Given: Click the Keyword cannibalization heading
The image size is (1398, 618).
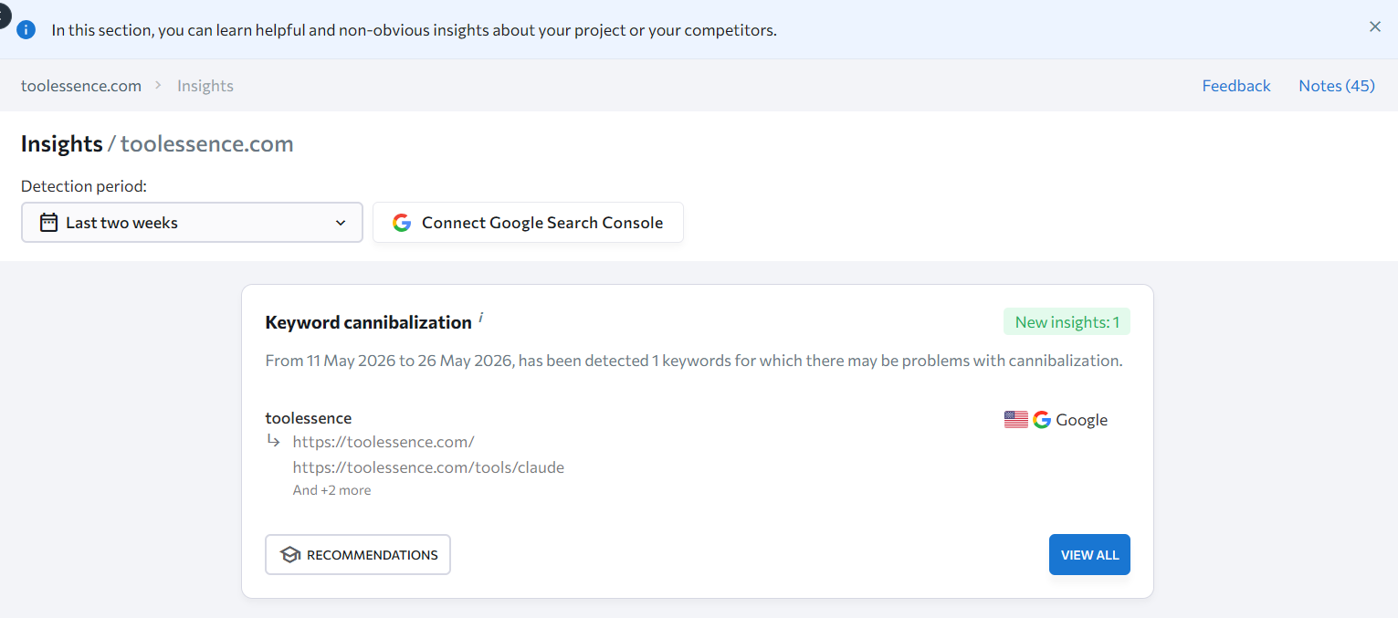Looking at the screenshot, I should [x=368, y=322].
